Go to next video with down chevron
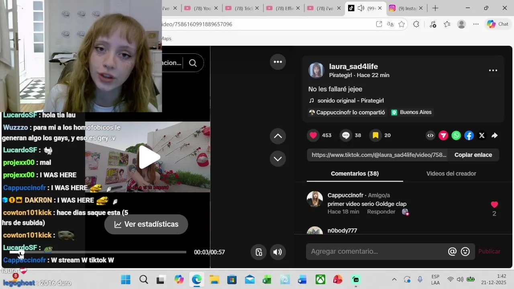Image resolution: width=514 pixels, height=289 pixels. 278,159
